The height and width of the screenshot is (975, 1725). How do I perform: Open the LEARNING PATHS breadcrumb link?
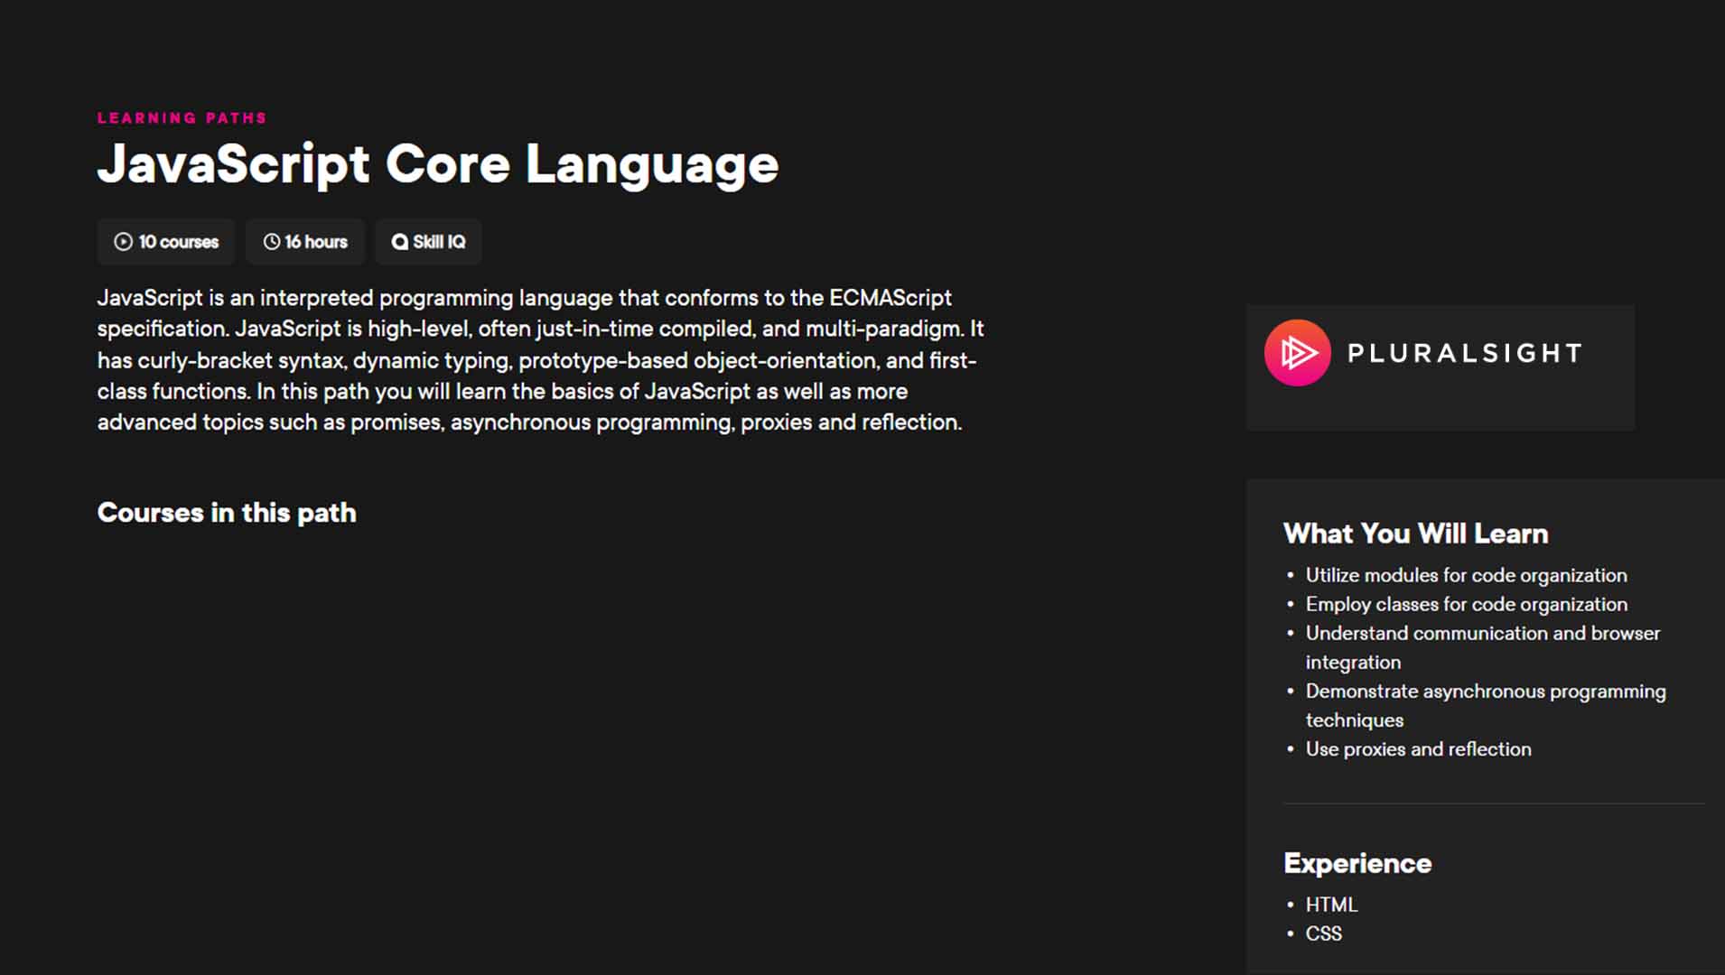point(181,117)
